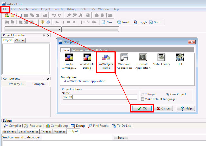This screenshot has height=146, width=206.
Task: Click the debugger command input field
Action: [77, 137]
